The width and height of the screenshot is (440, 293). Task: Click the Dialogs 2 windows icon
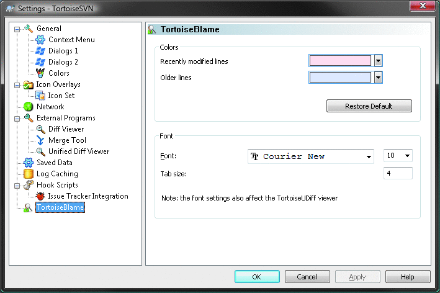(x=40, y=62)
